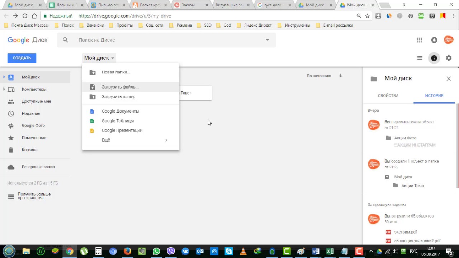The width and height of the screenshot is (459, 258).
Task: Create new Google Документы
Action: click(131, 111)
